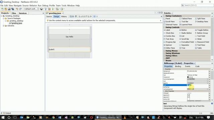This screenshot has width=214, height=120.
Task: Switch to the Source view tab
Action: tap(49, 16)
